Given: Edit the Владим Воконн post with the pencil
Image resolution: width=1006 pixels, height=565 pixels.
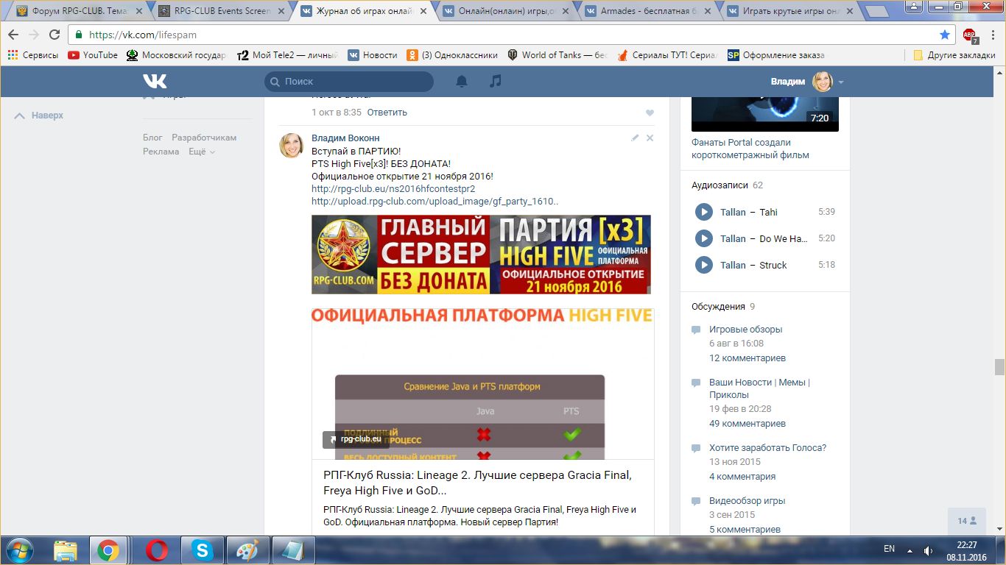Looking at the screenshot, I should tap(635, 138).
